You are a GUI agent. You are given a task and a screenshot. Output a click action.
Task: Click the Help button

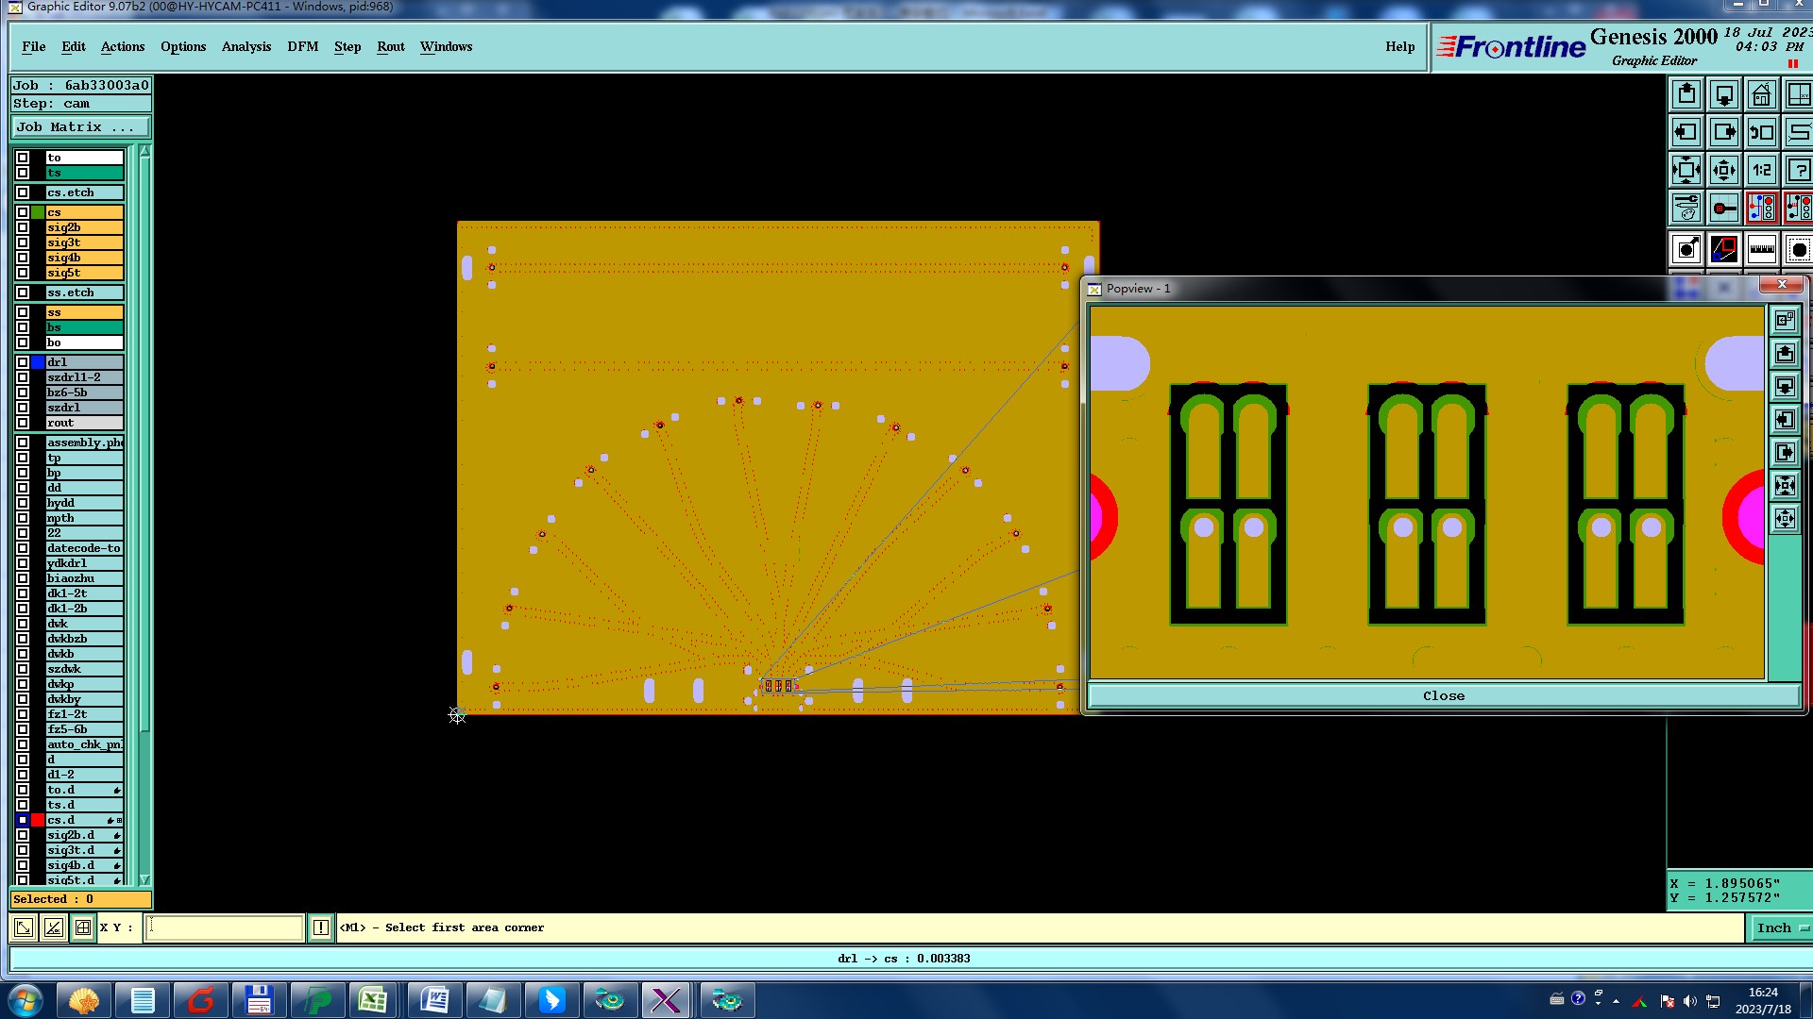1399,46
